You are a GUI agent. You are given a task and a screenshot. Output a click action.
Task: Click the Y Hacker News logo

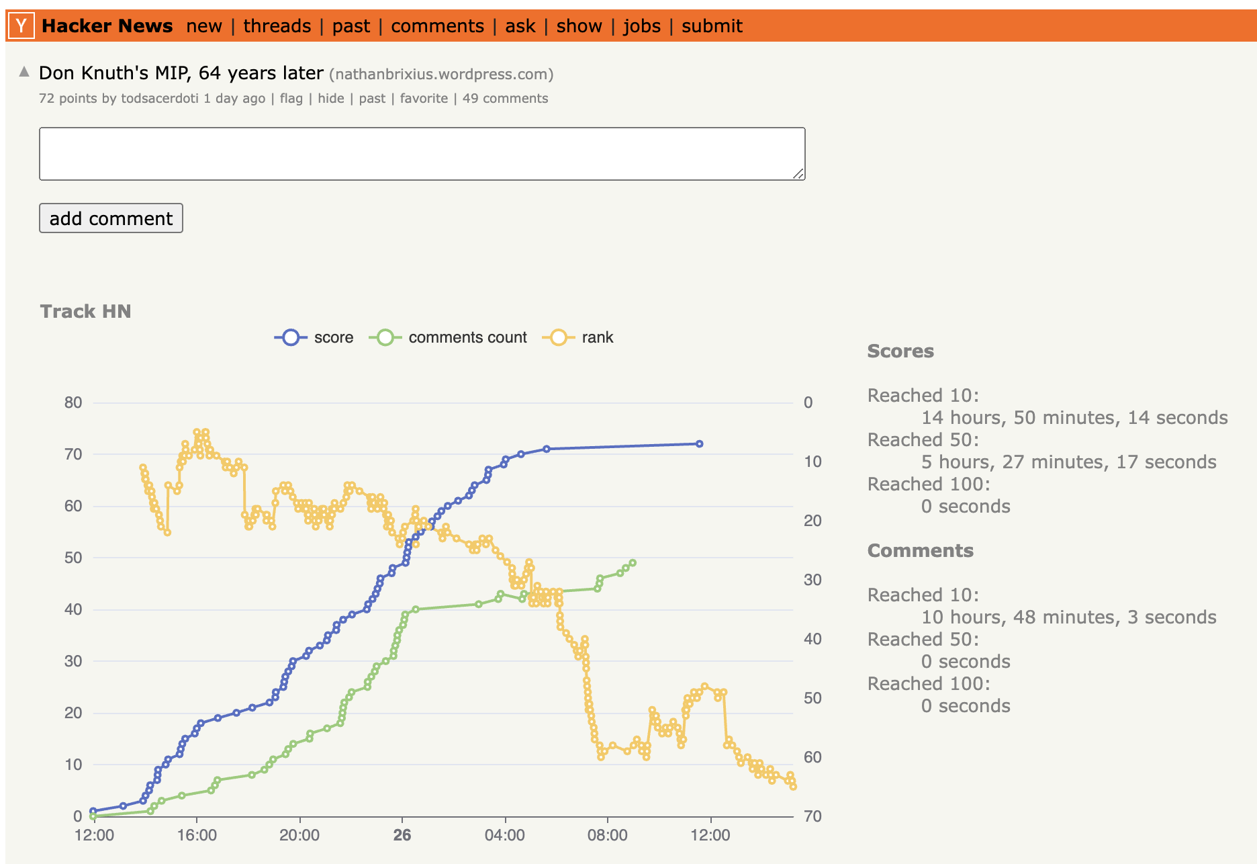22,26
